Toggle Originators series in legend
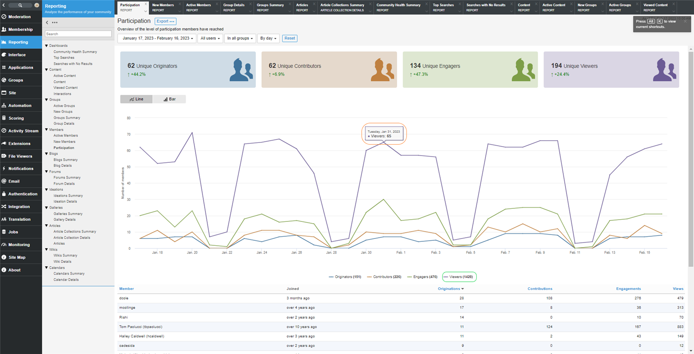This screenshot has width=694, height=354. coord(345,277)
